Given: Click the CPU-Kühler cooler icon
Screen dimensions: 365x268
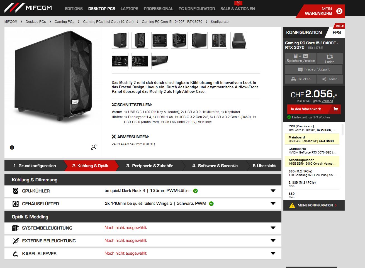Looking at the screenshot, I should coord(16,191).
